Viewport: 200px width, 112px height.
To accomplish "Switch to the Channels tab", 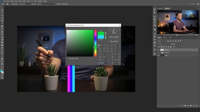I will pyautogui.click(x=165, y=38).
